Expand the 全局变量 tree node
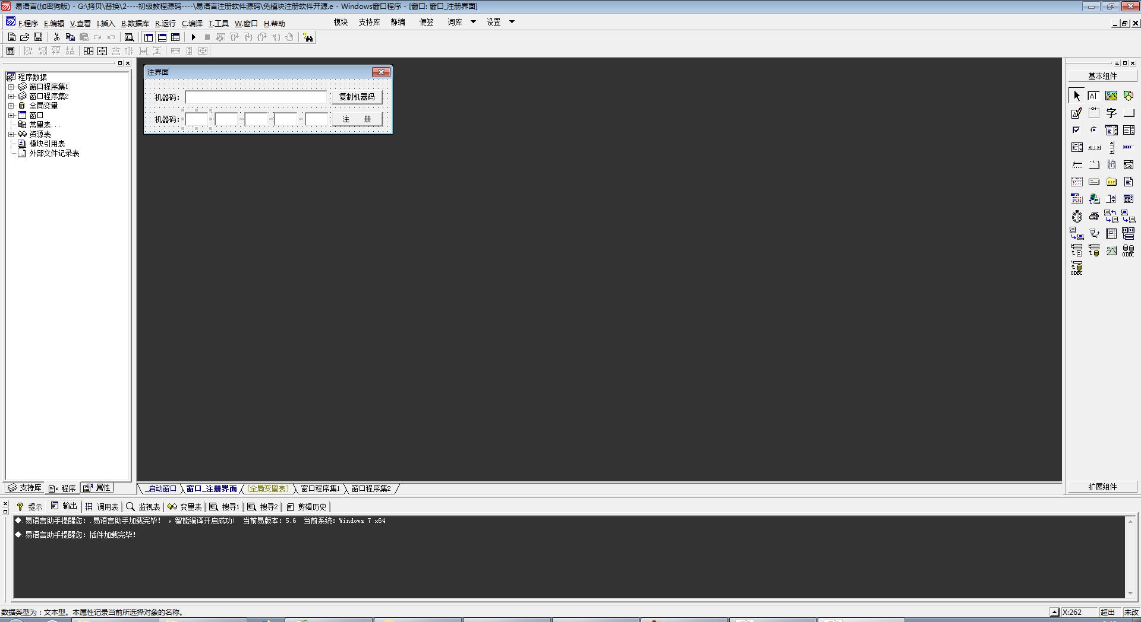1141x622 pixels. click(11, 106)
